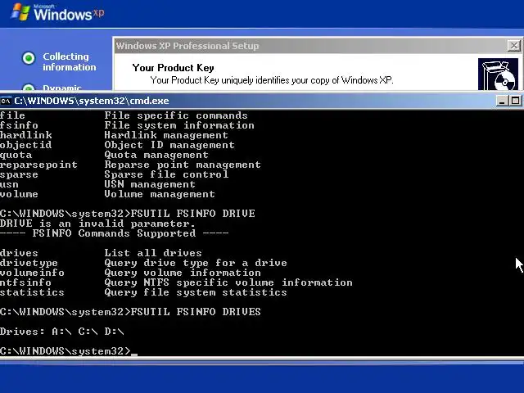Click the "FSUTIL FSINFO DRIVES" command line
Screen dimensions: 524x393
click(x=130, y=312)
